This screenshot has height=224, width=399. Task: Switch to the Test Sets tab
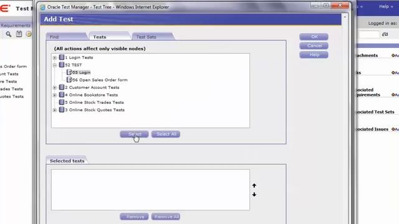[x=153, y=37]
